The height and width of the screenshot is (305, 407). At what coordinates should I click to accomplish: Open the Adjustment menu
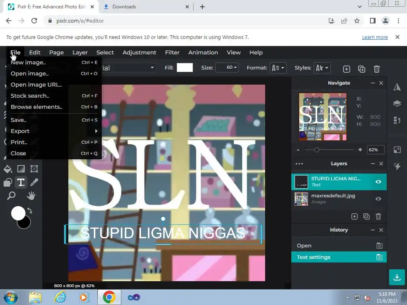pyautogui.click(x=139, y=52)
